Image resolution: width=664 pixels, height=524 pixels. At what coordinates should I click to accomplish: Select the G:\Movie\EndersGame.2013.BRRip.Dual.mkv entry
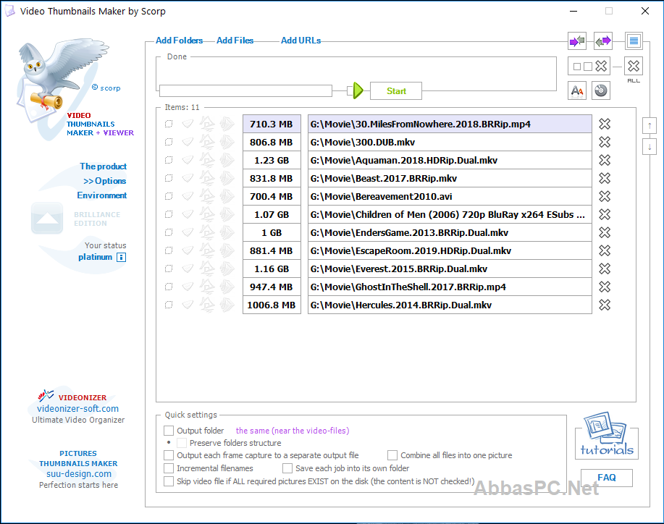[x=450, y=233]
